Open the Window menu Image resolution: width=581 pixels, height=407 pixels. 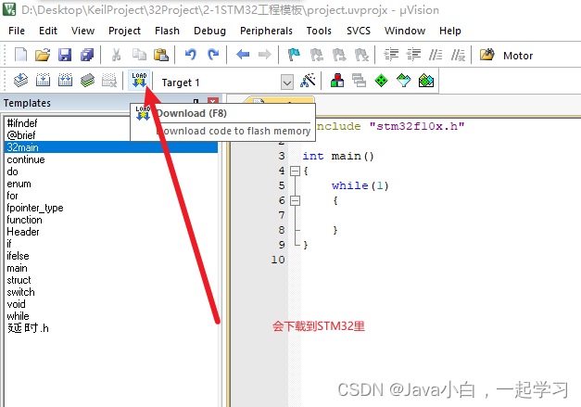click(405, 31)
